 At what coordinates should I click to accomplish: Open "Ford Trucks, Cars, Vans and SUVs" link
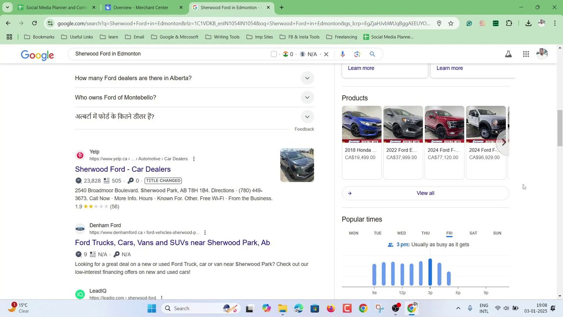(x=172, y=243)
